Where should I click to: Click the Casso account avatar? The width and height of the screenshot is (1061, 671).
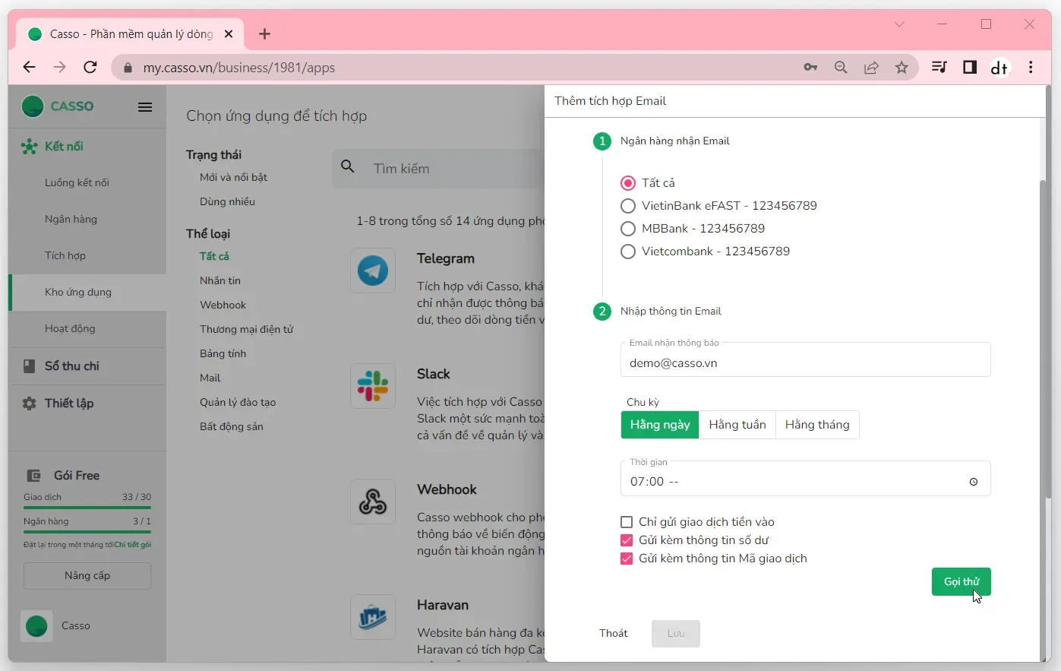[36, 626]
